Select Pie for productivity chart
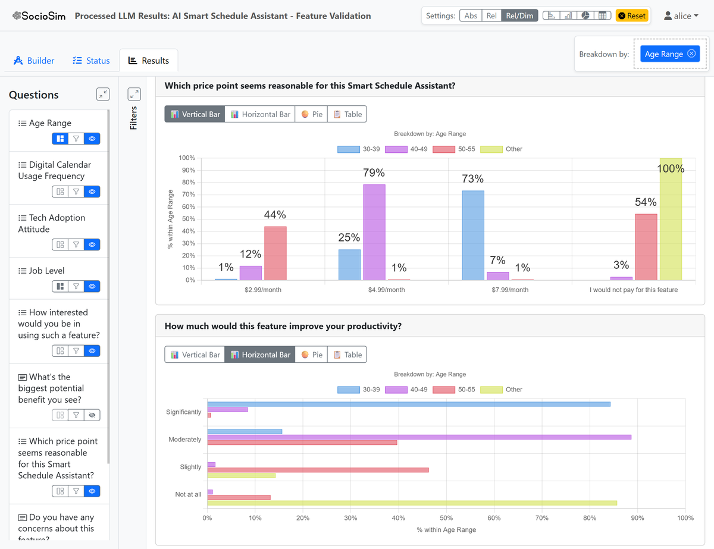This screenshot has height=549, width=714. point(311,355)
